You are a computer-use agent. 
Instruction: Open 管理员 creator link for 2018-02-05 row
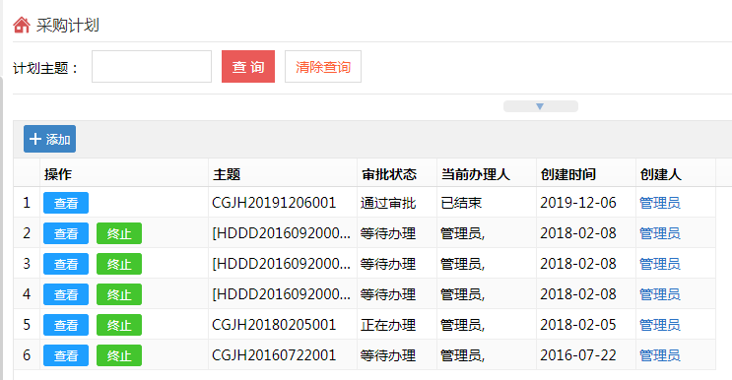tap(660, 325)
